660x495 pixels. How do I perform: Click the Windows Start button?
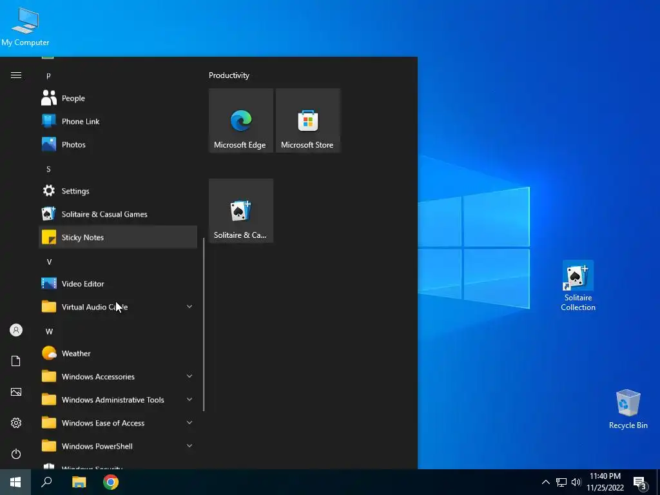[x=15, y=482]
